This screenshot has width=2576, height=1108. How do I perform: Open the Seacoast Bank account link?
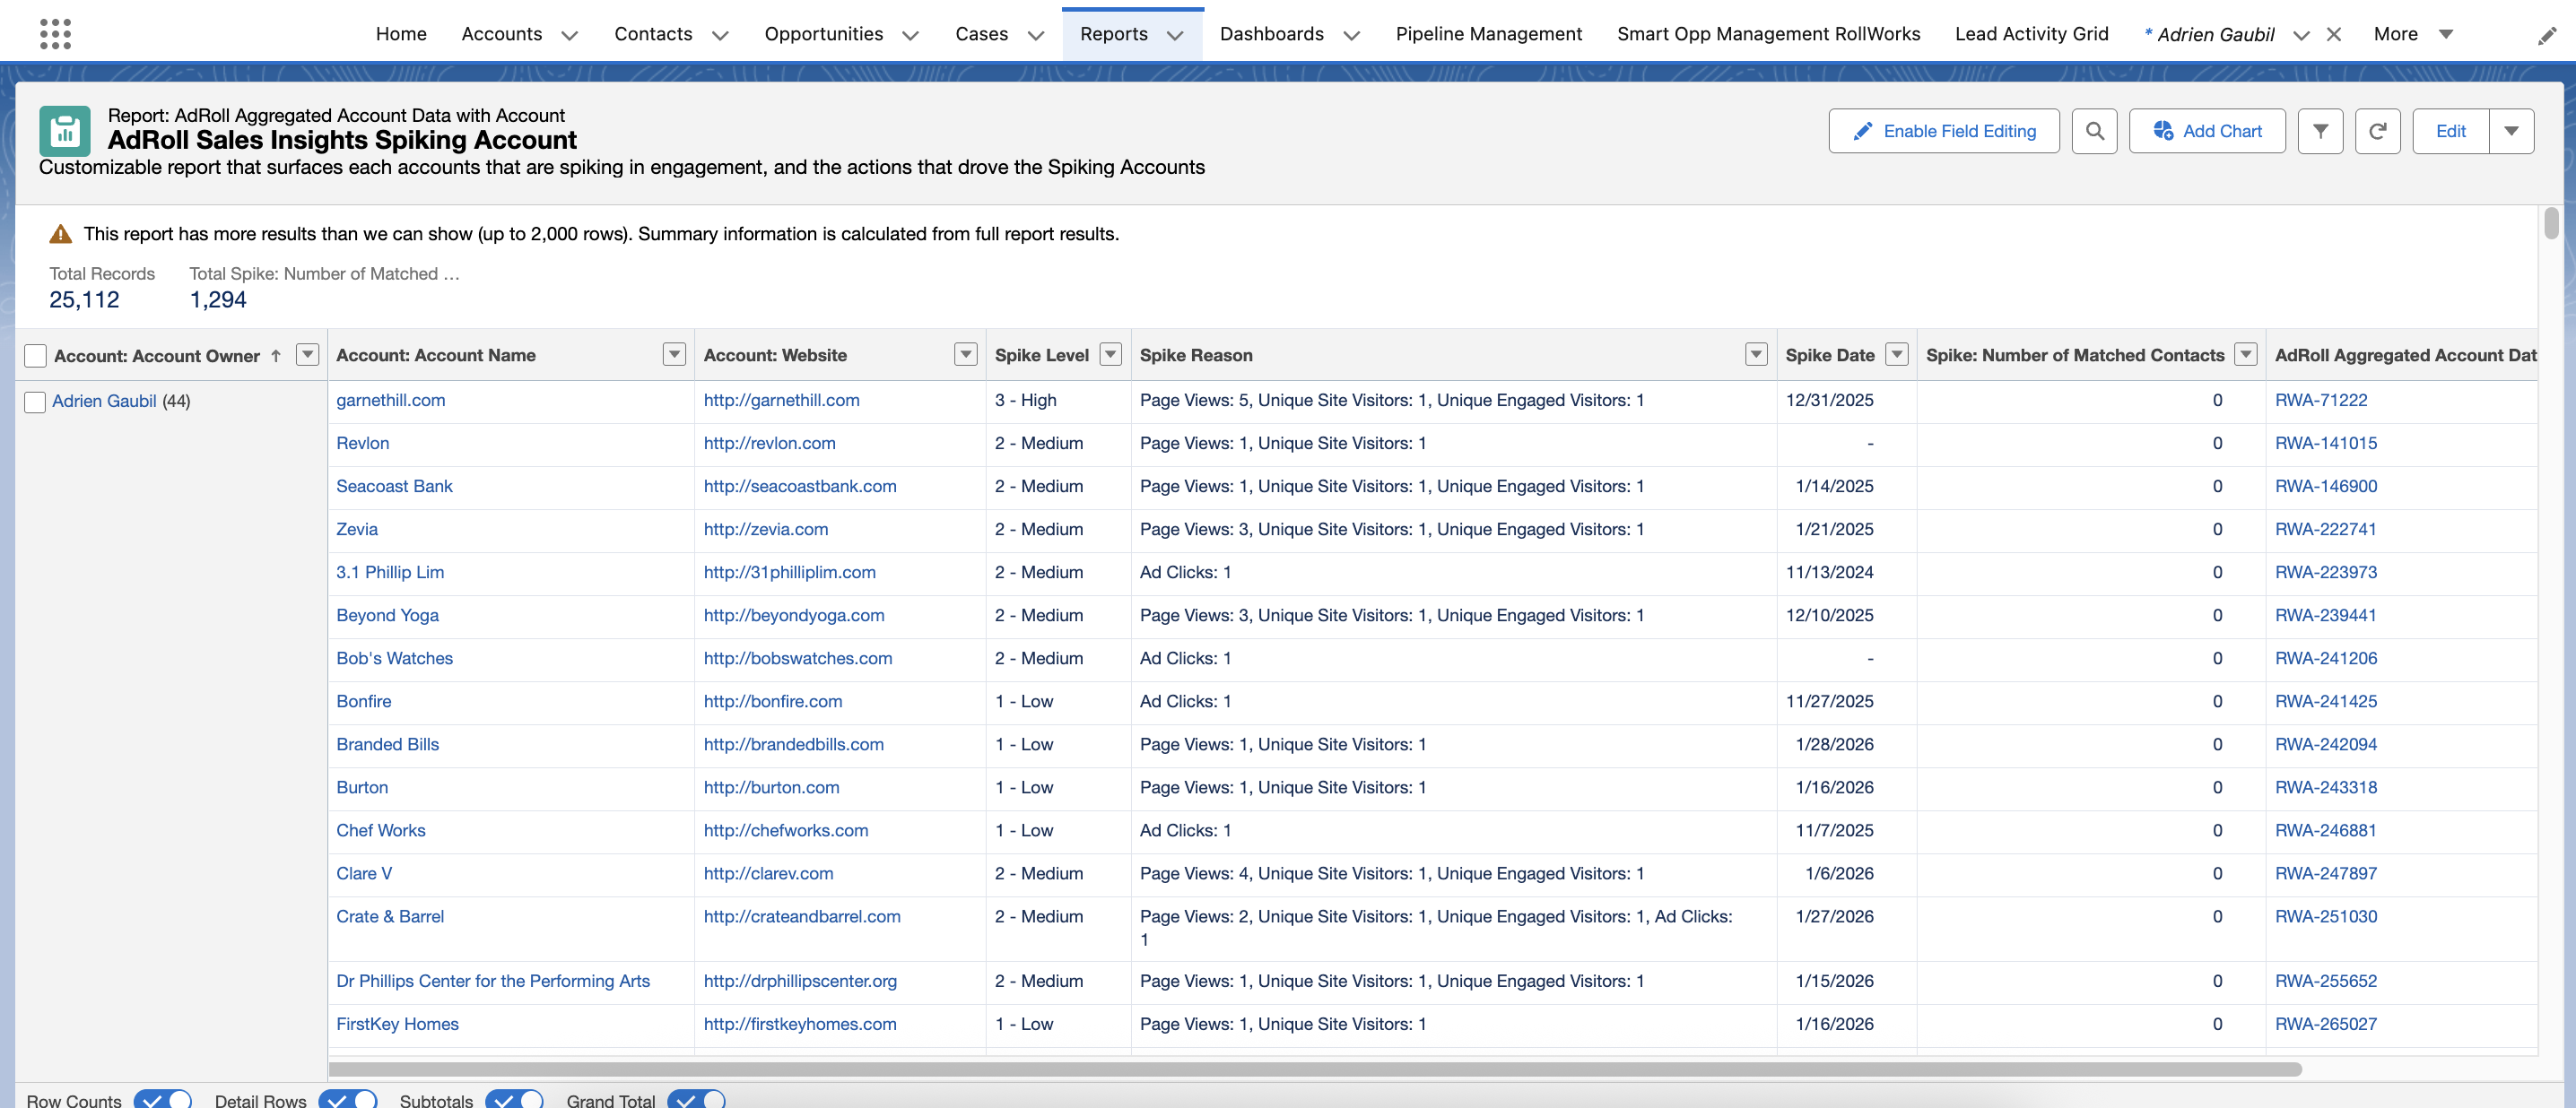[x=394, y=487]
